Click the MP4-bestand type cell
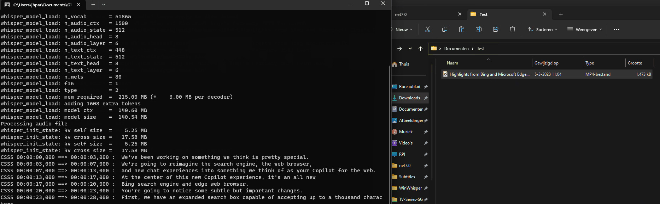Viewport: 660px width, 204px height. [598, 74]
